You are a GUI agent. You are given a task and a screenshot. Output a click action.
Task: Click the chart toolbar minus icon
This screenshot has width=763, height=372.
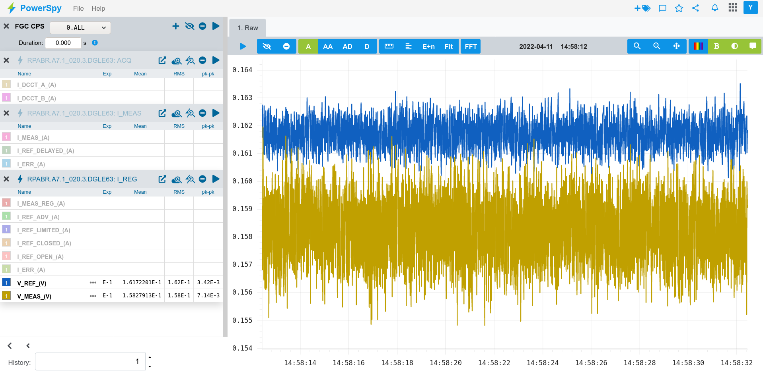[x=286, y=46]
